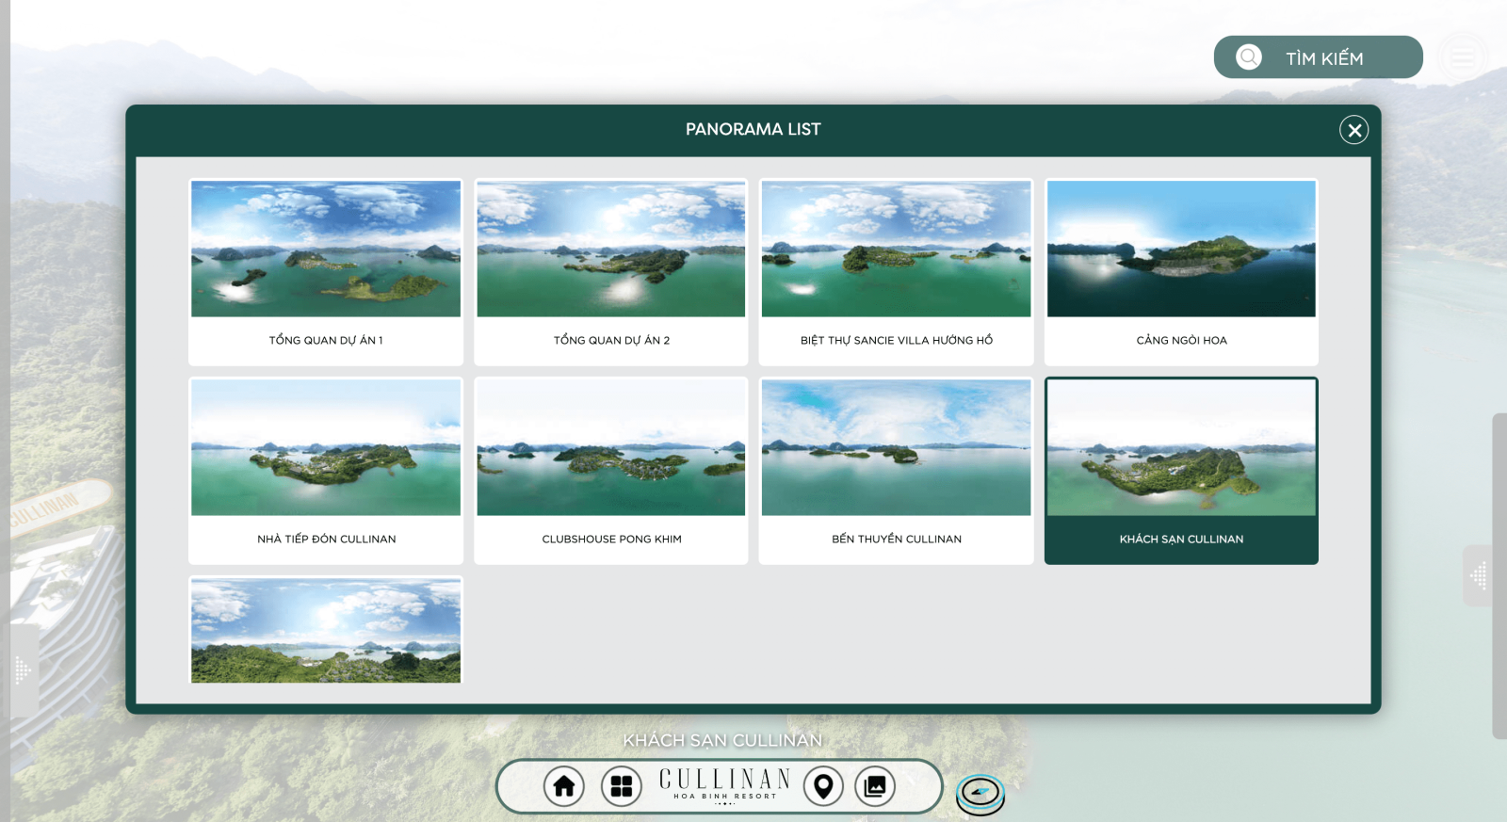Open the hamburger menu at top right
This screenshot has width=1507, height=822.
pos(1462,57)
